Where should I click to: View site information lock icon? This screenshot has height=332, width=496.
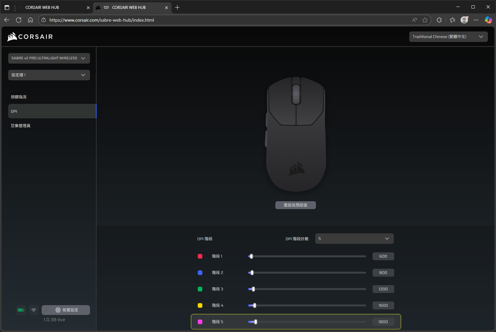point(44,20)
